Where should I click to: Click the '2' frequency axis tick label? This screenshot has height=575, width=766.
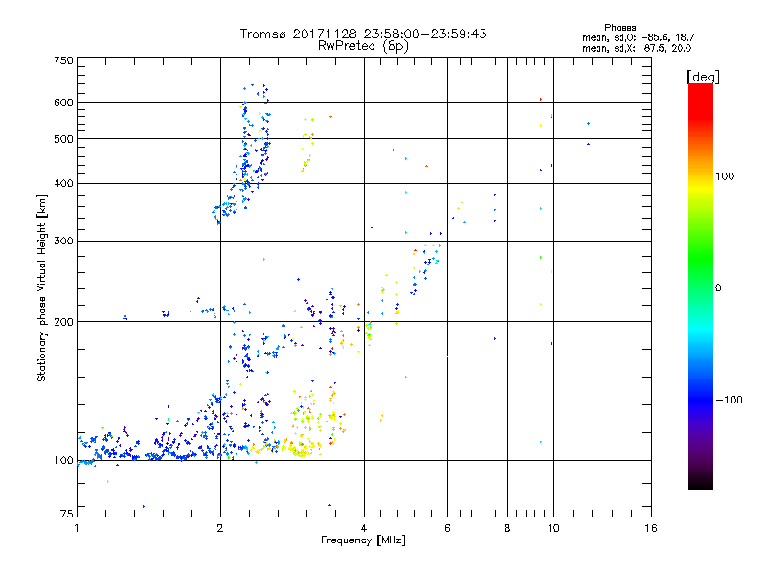(220, 528)
